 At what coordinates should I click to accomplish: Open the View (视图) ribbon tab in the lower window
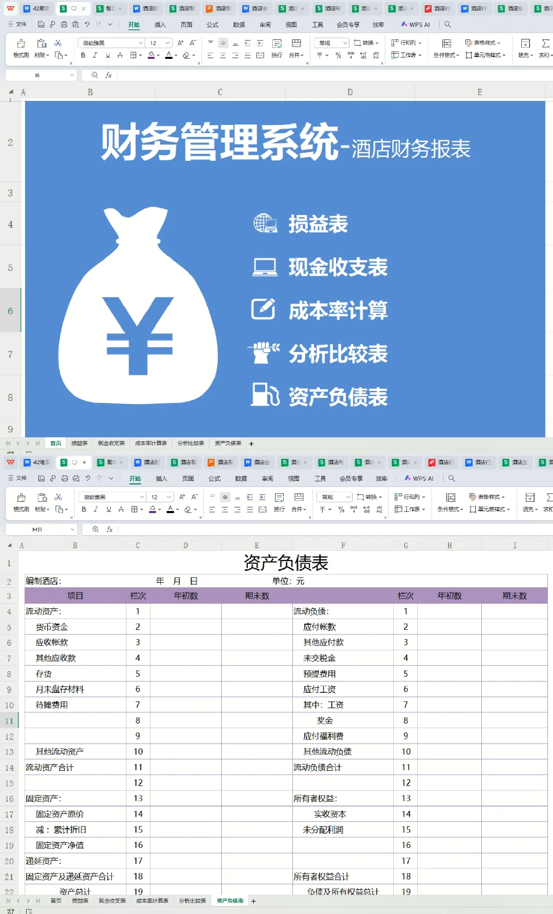pos(293,479)
